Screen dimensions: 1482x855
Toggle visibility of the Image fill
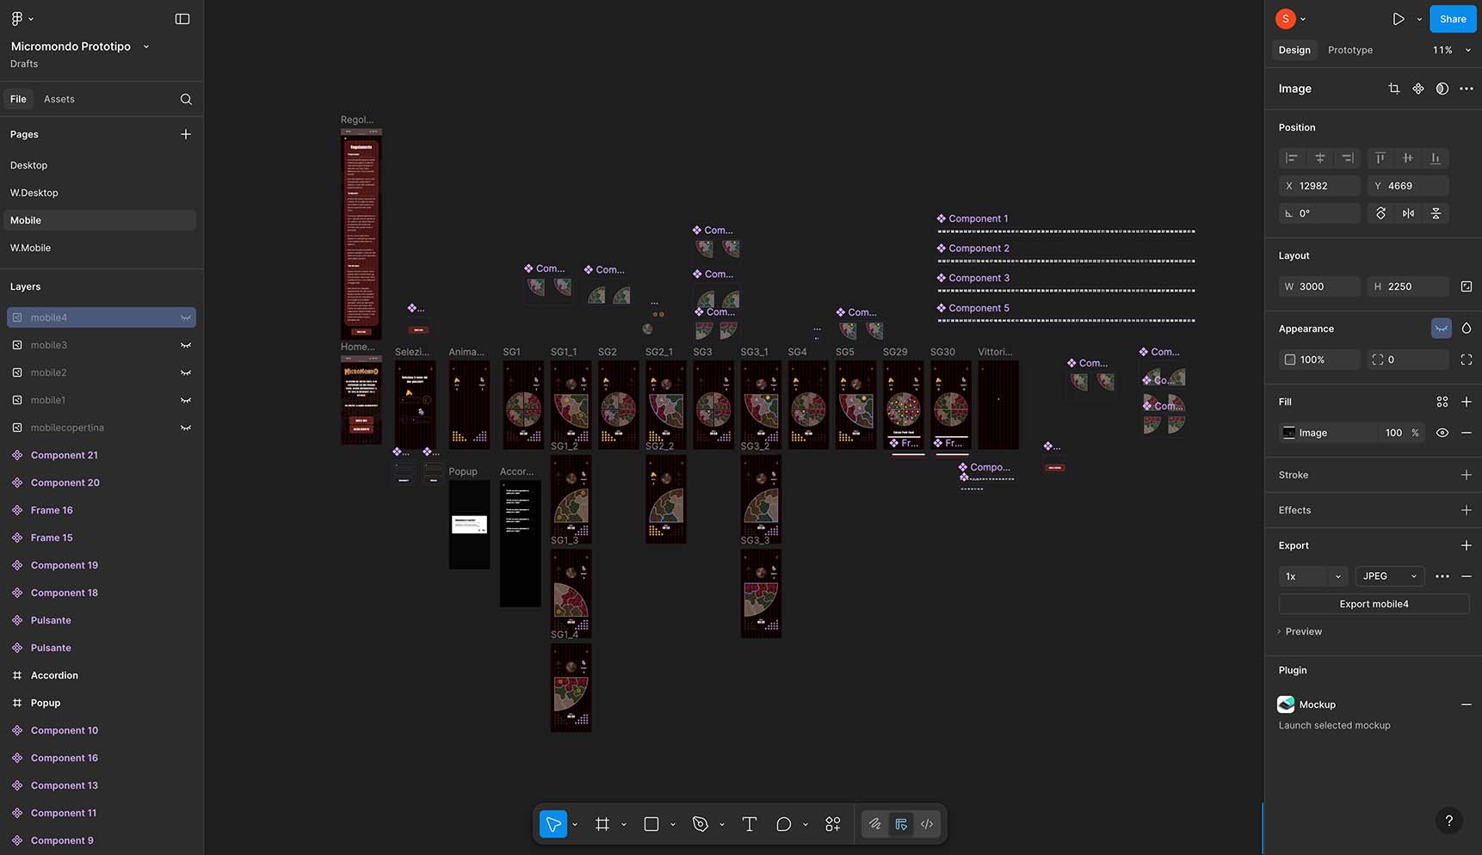pos(1442,433)
